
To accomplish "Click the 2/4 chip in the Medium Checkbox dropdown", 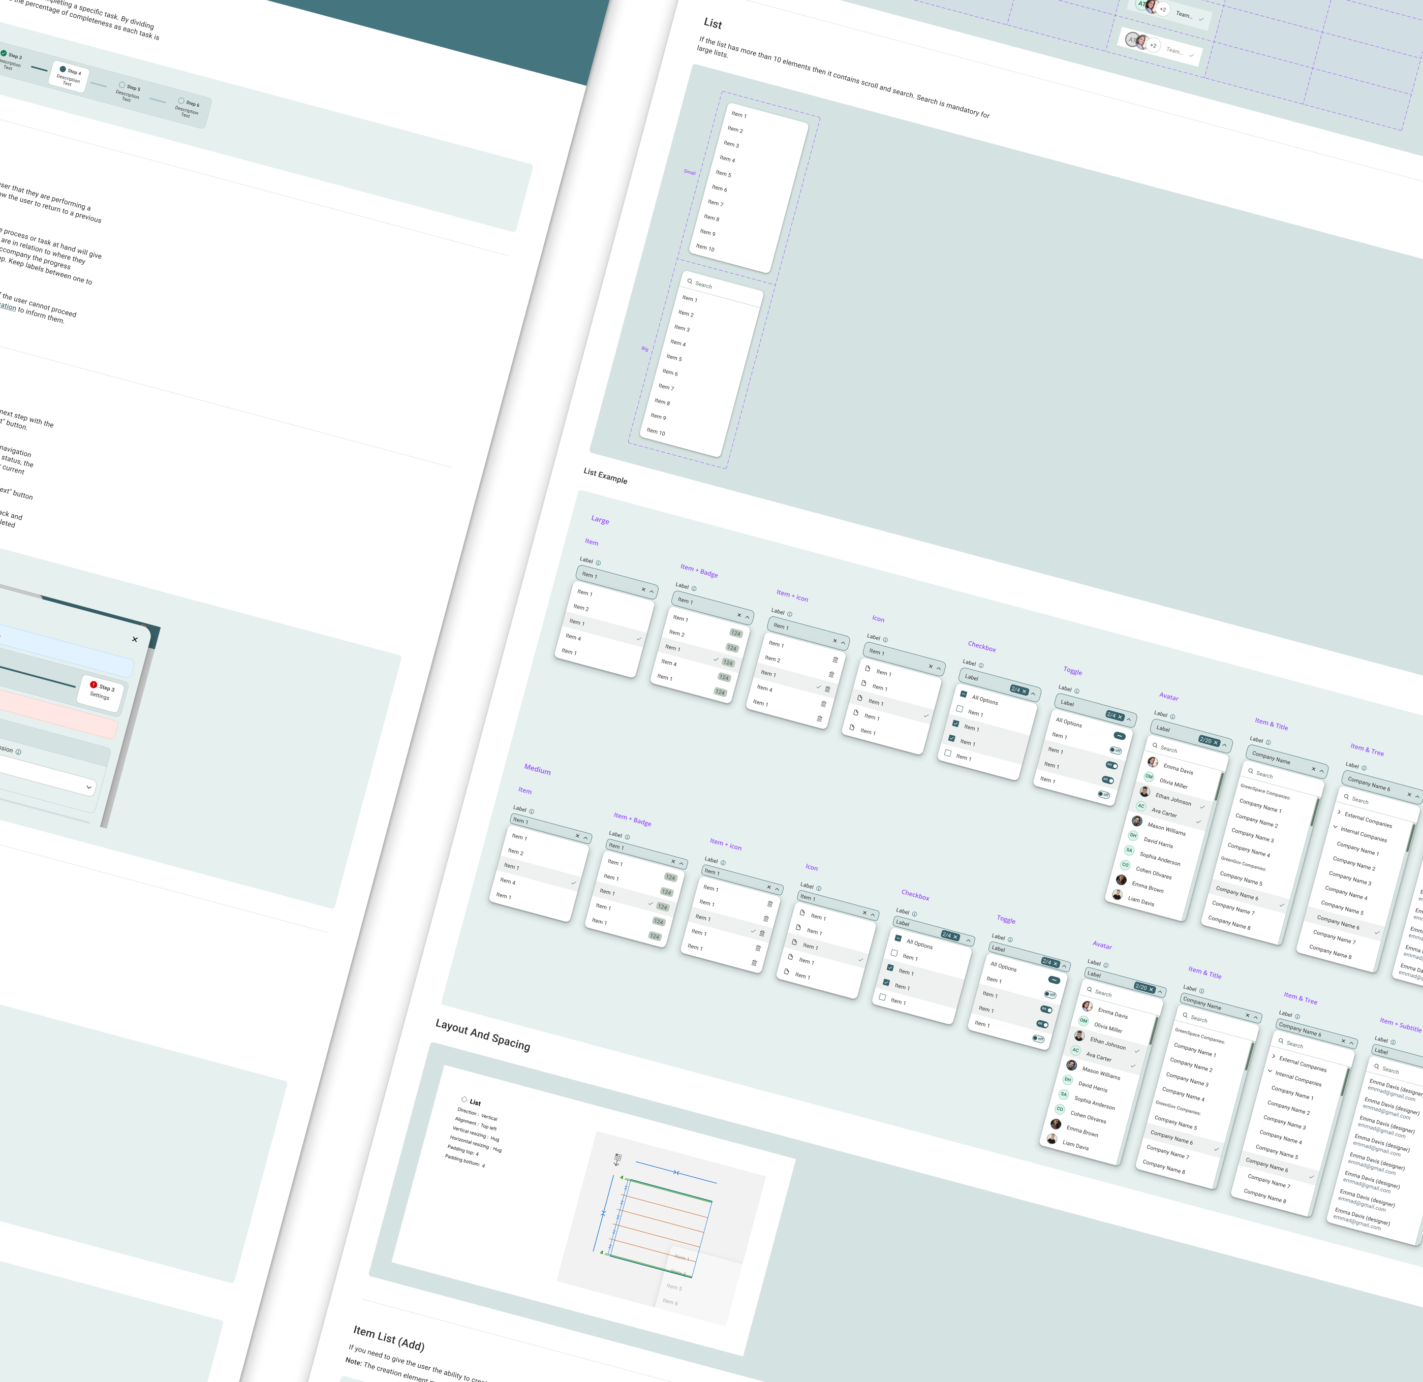I will pos(950,935).
